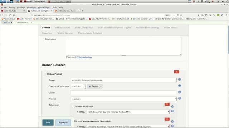The width and height of the screenshot is (229, 128).
Task: Go to the Firefox home page
Action: click(x=14, y=15)
